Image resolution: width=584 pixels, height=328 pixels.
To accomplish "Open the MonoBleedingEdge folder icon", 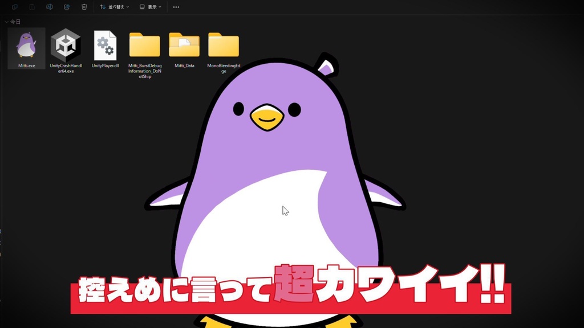I will 222,43.
